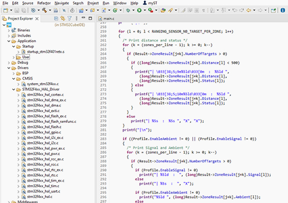The height and width of the screenshot is (203, 288).
Task: Click RANGING_SENSOR_NB_TARGET_PER_ZONE in code
Action: click(x=187, y=31)
